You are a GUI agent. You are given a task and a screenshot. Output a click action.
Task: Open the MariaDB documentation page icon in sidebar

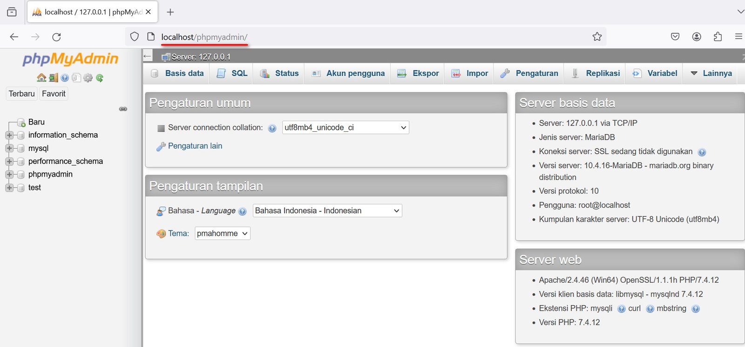76,78
